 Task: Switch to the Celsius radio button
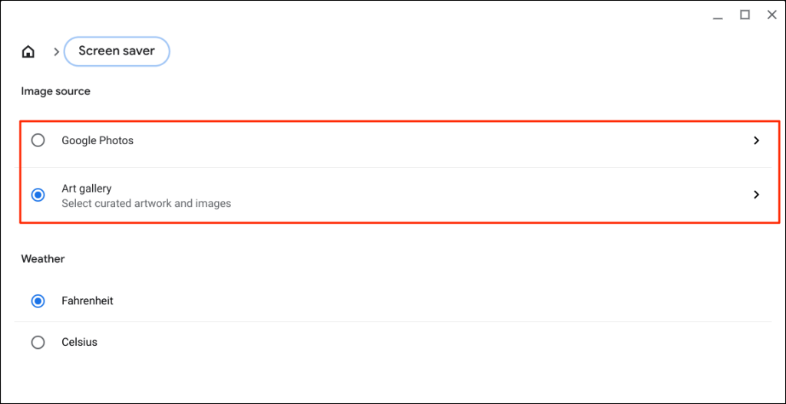point(38,343)
